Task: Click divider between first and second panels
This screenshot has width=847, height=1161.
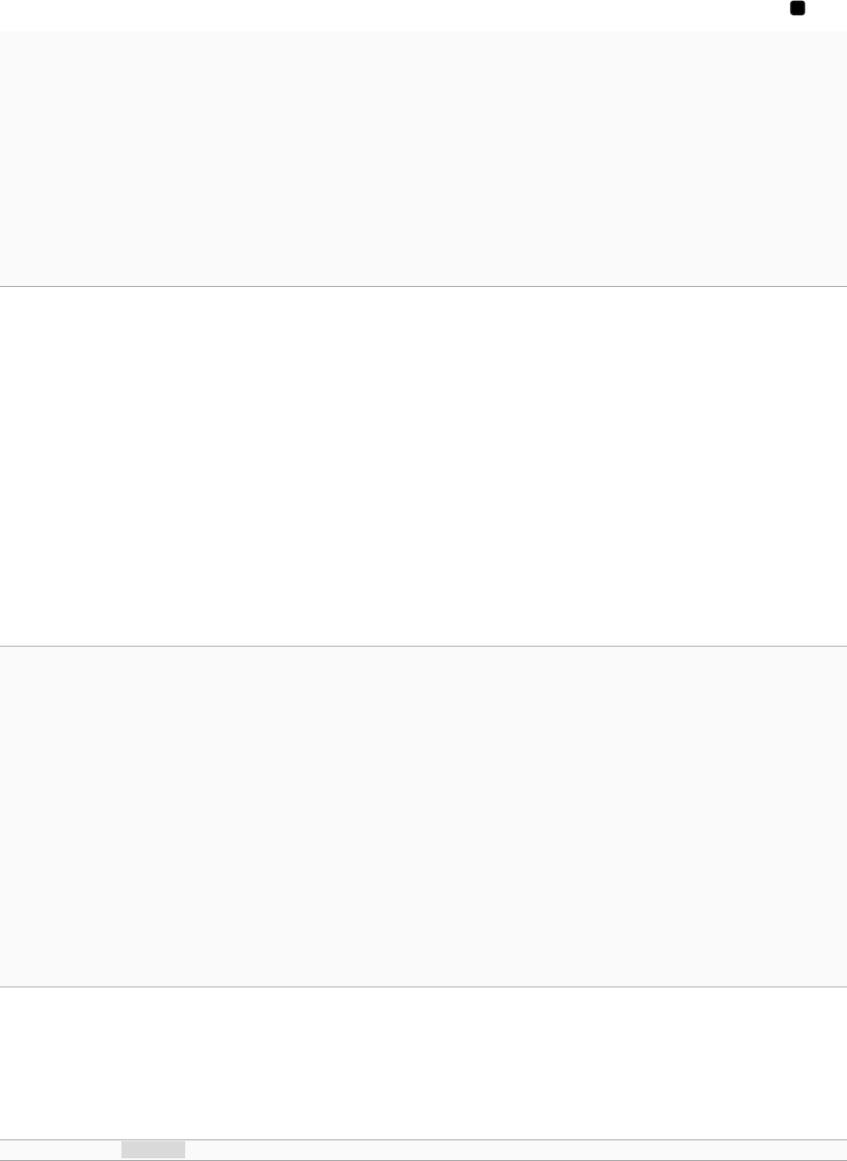Action: click(x=423, y=286)
